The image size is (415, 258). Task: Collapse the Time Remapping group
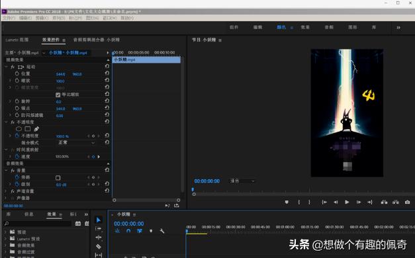(6, 150)
